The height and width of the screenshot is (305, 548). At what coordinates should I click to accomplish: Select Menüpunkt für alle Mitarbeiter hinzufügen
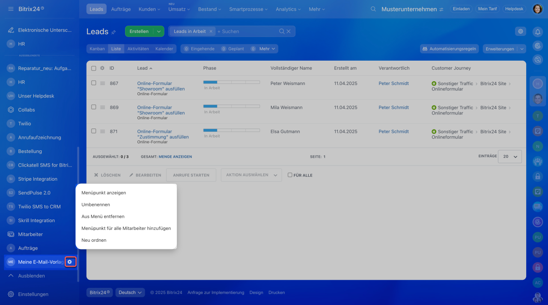(x=126, y=228)
